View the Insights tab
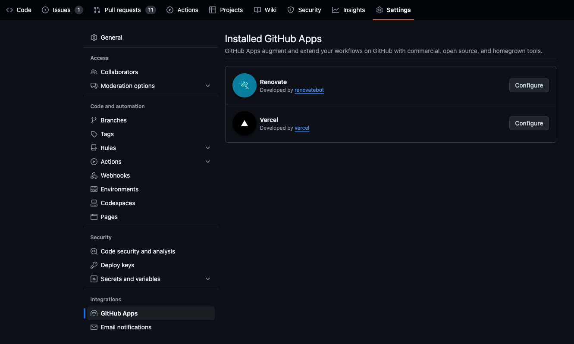The image size is (574, 344). (348, 10)
